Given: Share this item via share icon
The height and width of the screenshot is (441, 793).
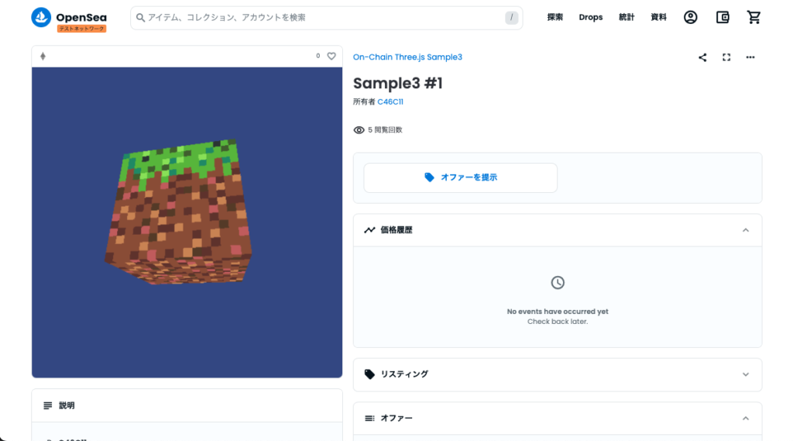Looking at the screenshot, I should (702, 57).
